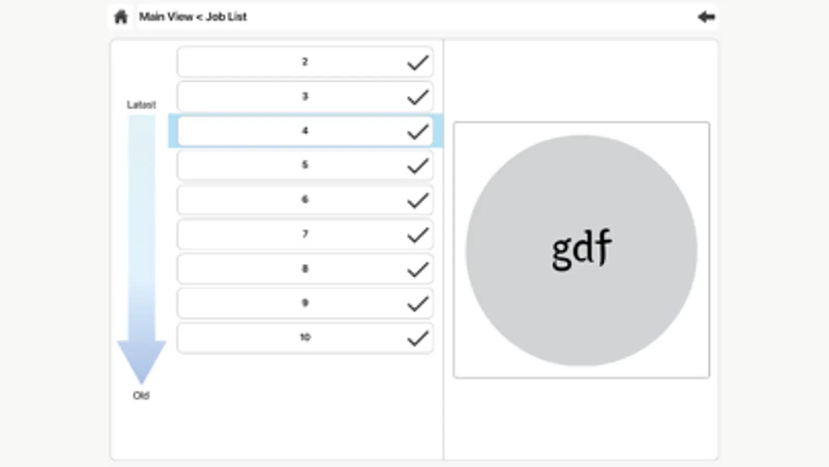The image size is (829, 467).
Task: Open job number 5 entry
Action: click(305, 165)
